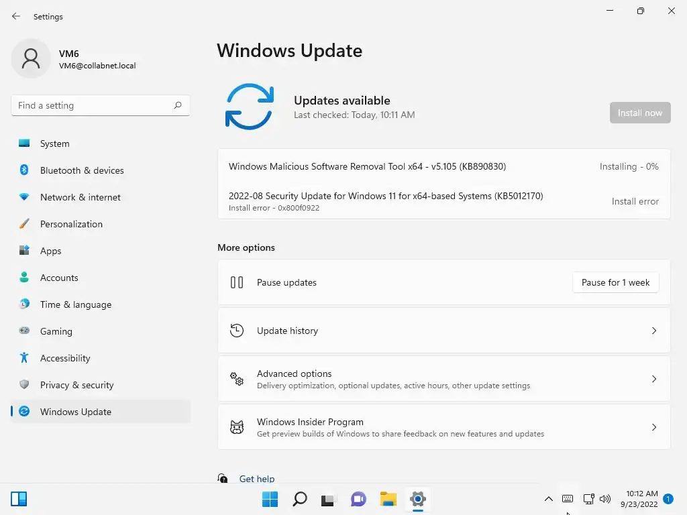Select the Accessibility label in sidebar

(x=65, y=358)
